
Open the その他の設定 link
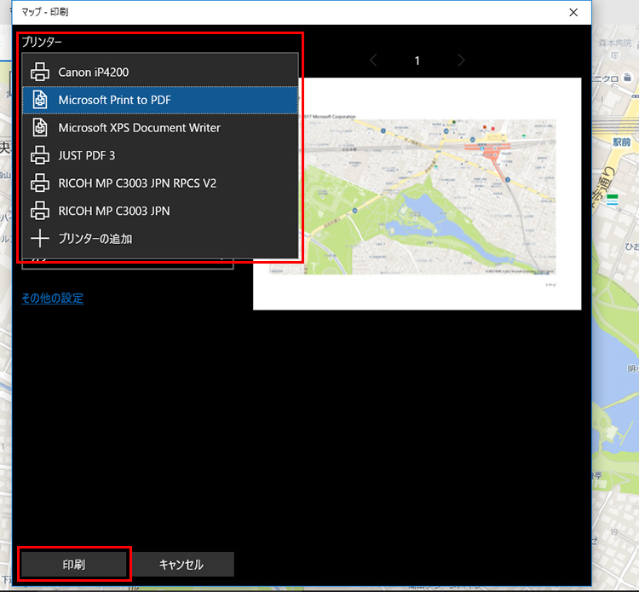click(x=52, y=299)
